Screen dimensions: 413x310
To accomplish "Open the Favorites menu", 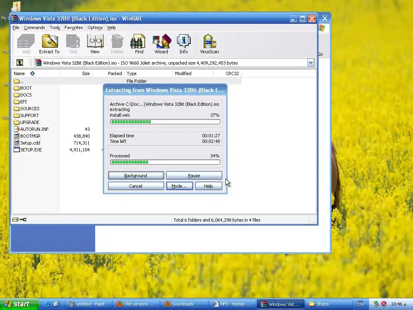I will 73,27.
